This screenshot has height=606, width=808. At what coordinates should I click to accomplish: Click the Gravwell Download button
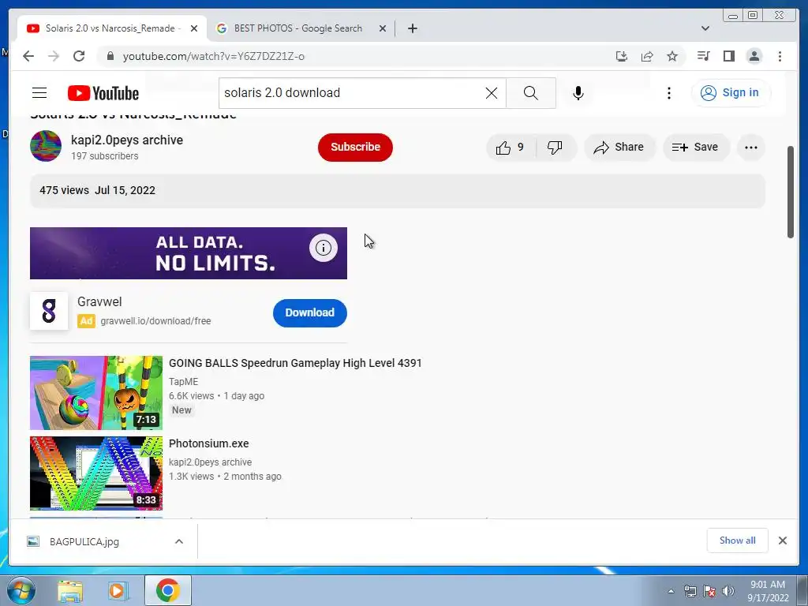tap(309, 312)
